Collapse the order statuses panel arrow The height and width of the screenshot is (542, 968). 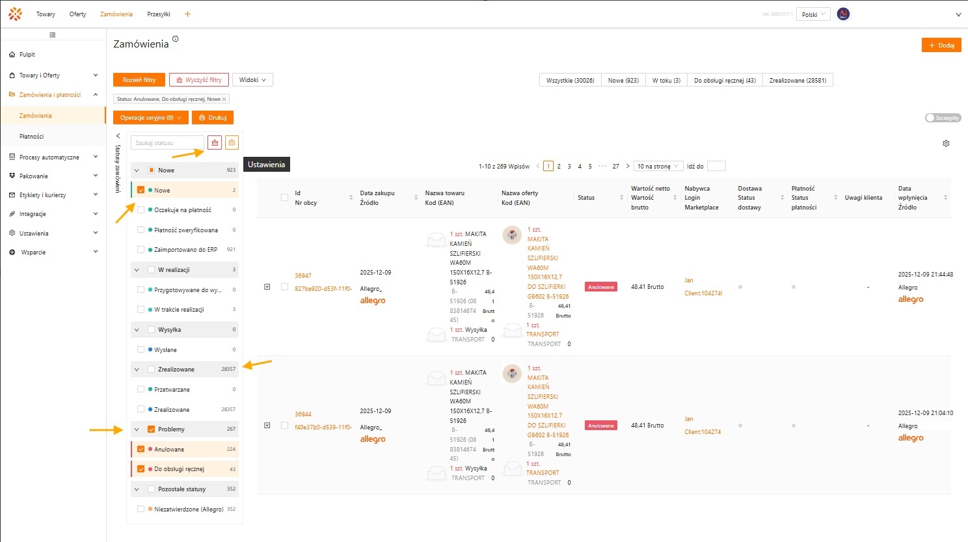click(118, 136)
